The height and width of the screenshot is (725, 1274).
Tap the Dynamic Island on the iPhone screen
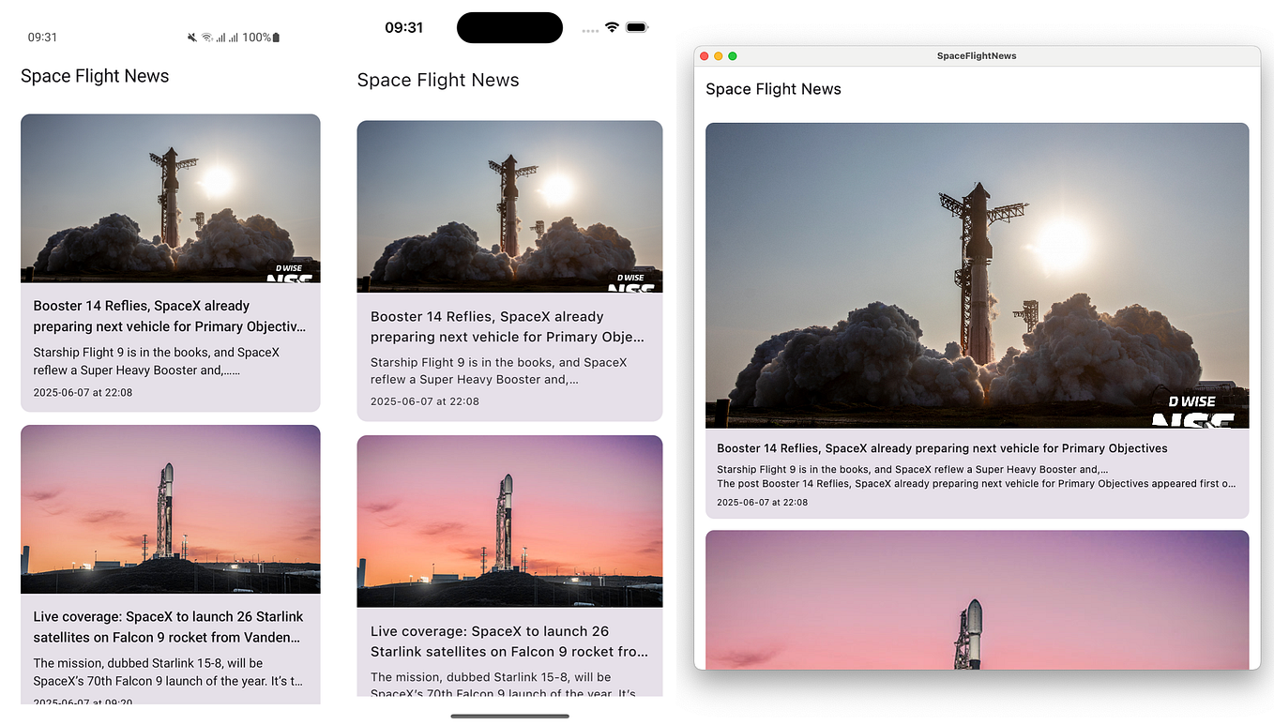[x=509, y=27]
